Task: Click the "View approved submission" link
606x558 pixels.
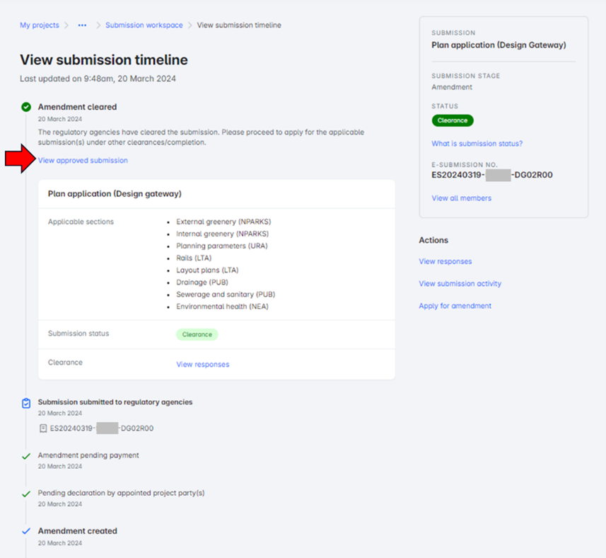Action: 83,160
